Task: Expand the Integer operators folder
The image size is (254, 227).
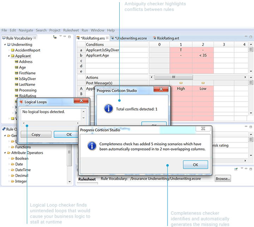Action: (x=9, y=181)
